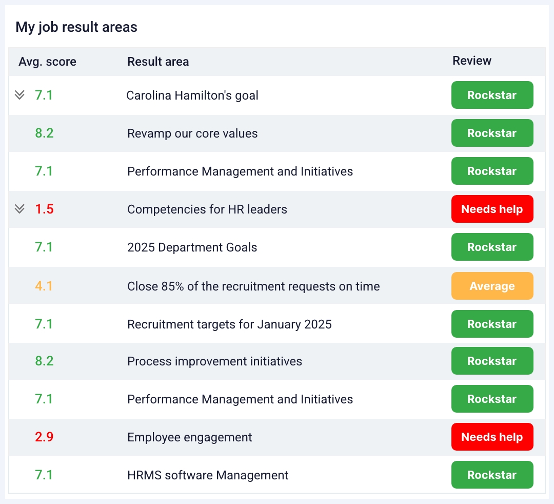Sort by the Avg. score column header

tap(47, 62)
